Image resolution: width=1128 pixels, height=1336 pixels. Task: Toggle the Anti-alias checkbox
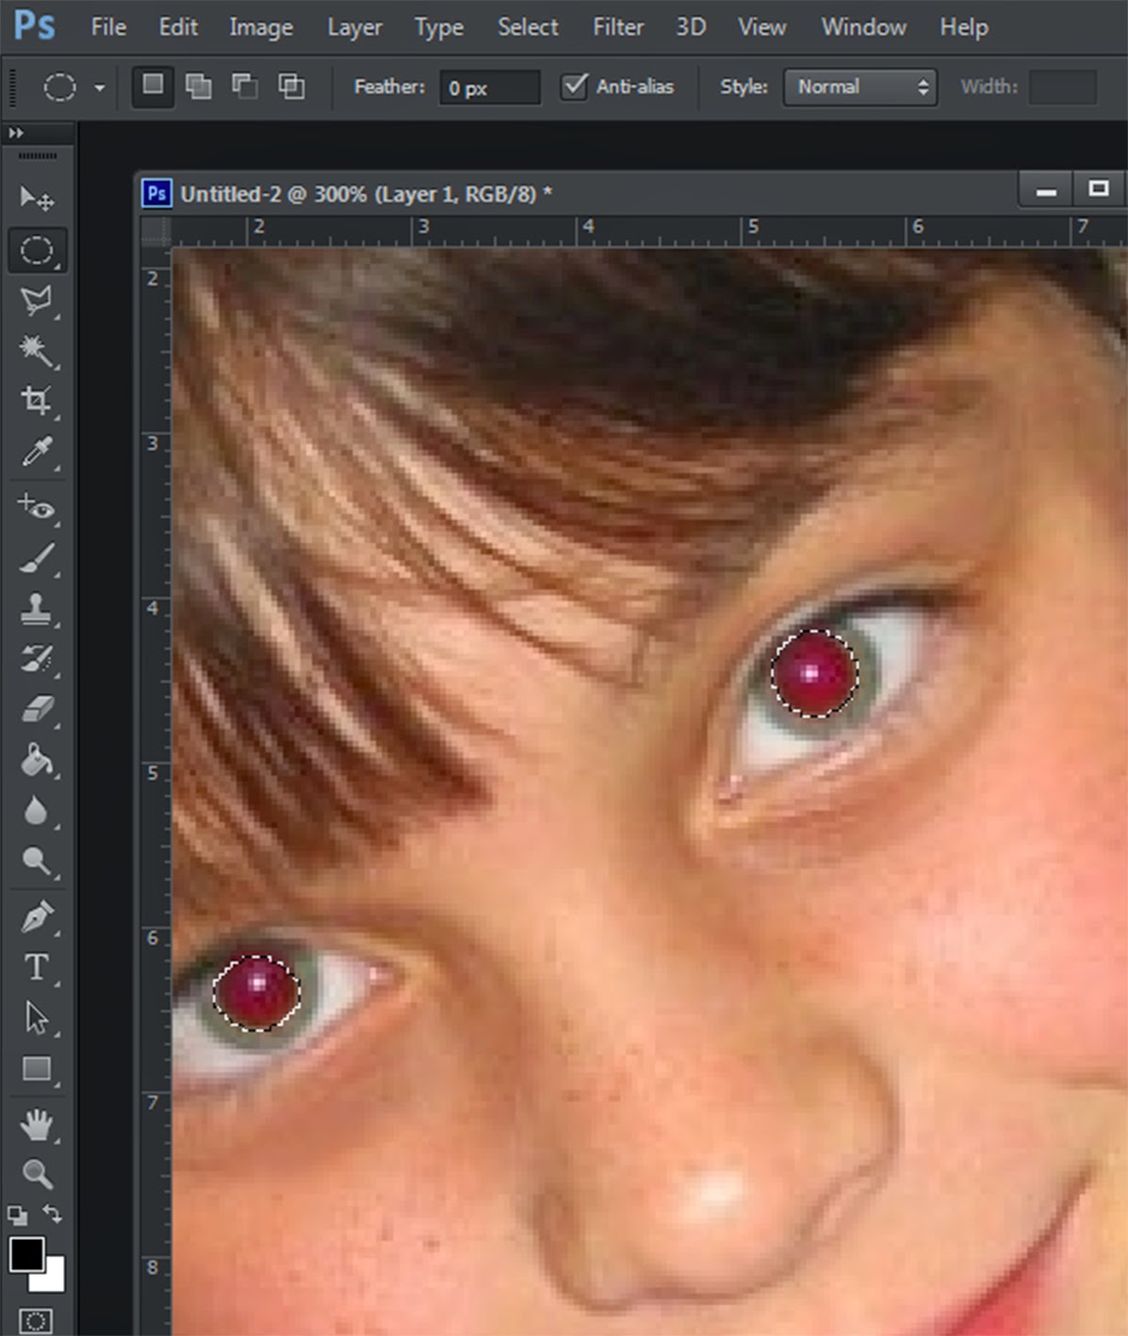tap(574, 86)
